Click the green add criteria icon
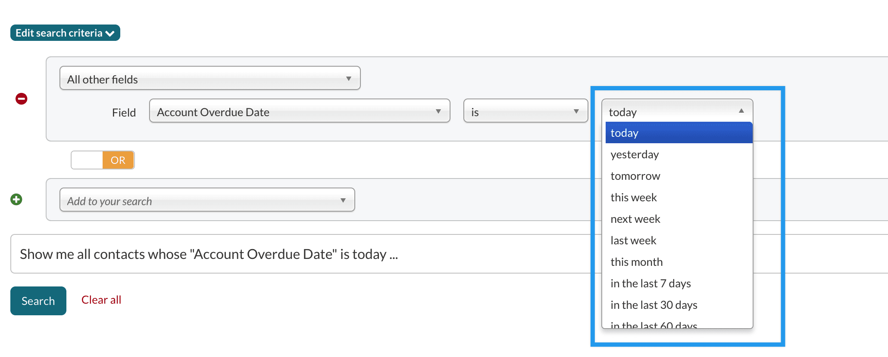Image resolution: width=888 pixels, height=357 pixels. click(x=16, y=200)
